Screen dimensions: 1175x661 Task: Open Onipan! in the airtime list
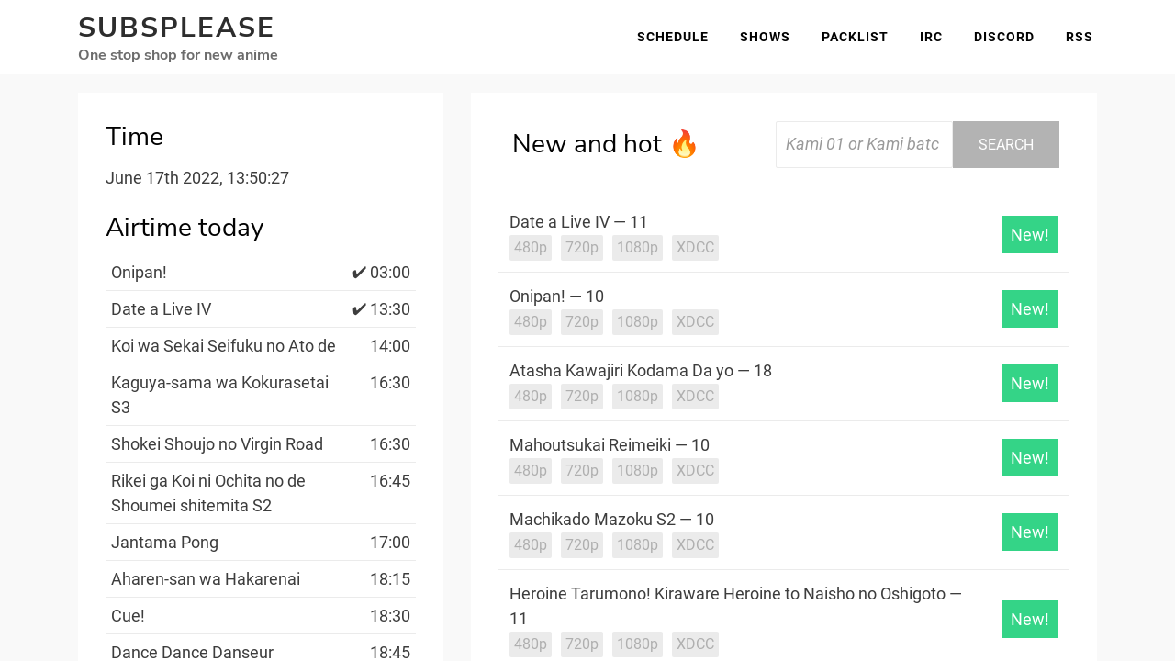click(139, 273)
